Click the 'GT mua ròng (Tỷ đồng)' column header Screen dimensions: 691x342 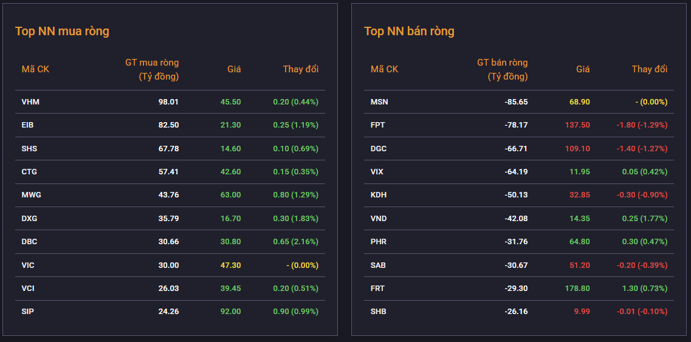point(152,70)
